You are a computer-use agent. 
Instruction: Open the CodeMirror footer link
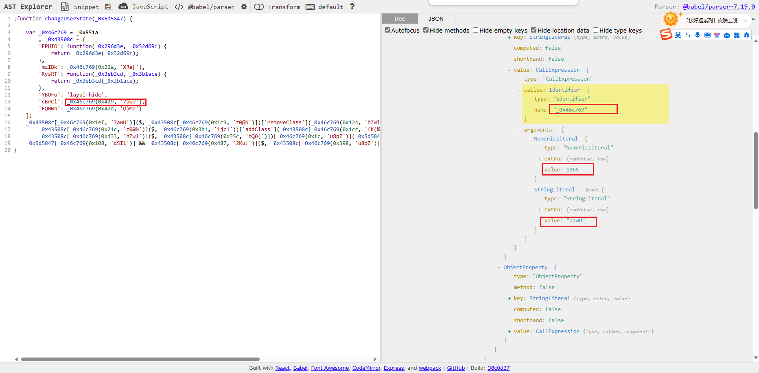(366, 368)
